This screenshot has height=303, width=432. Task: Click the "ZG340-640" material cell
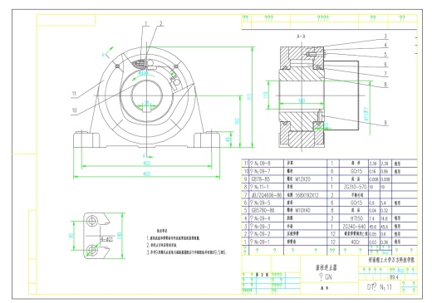[354, 227]
